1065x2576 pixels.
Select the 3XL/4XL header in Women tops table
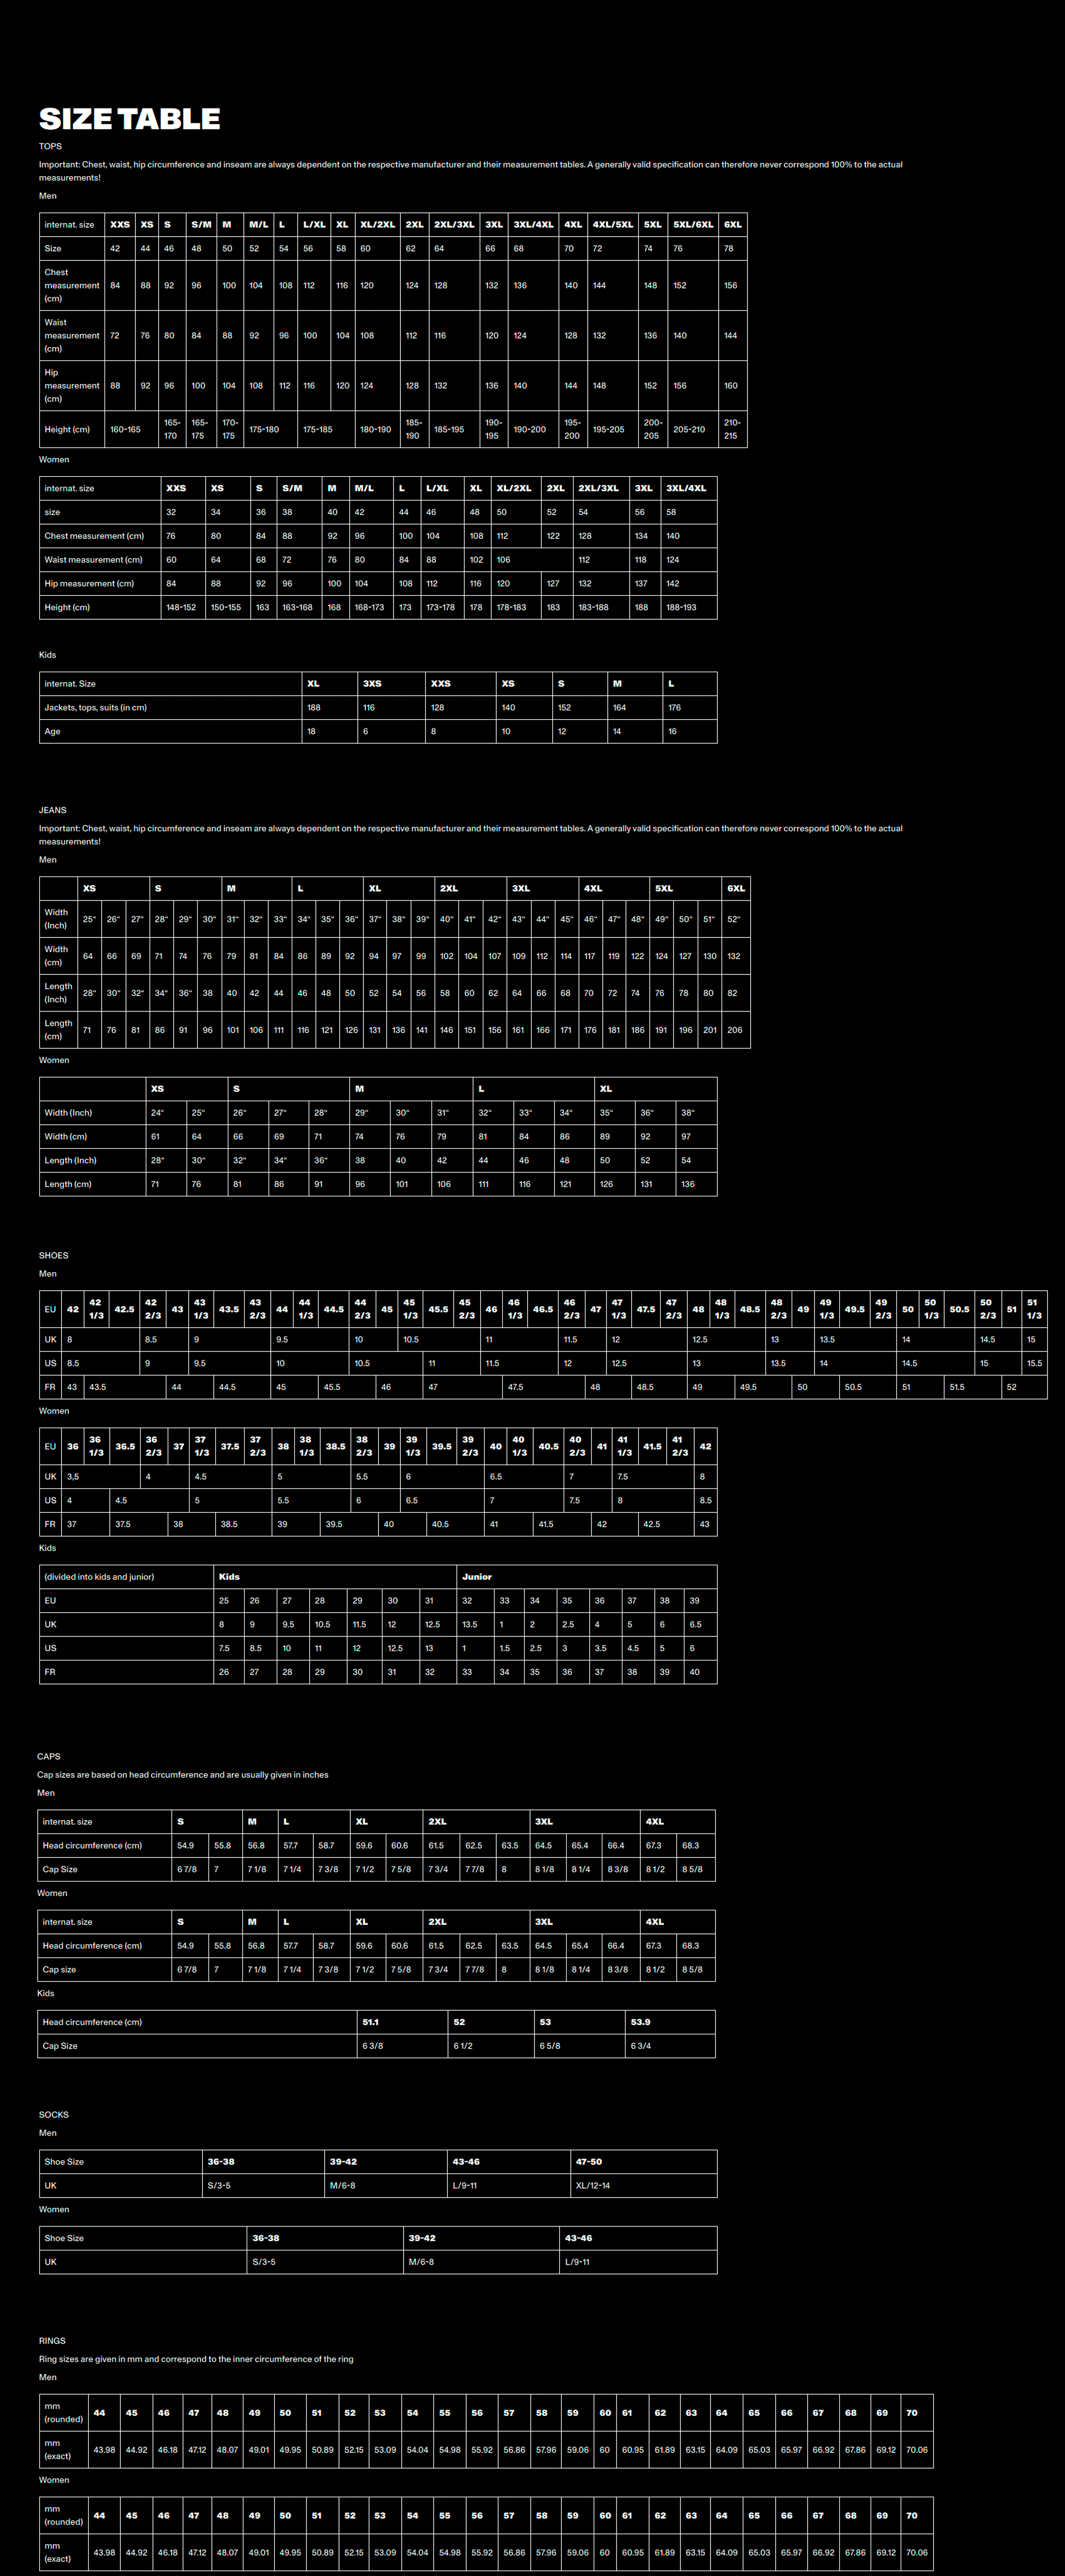[686, 488]
